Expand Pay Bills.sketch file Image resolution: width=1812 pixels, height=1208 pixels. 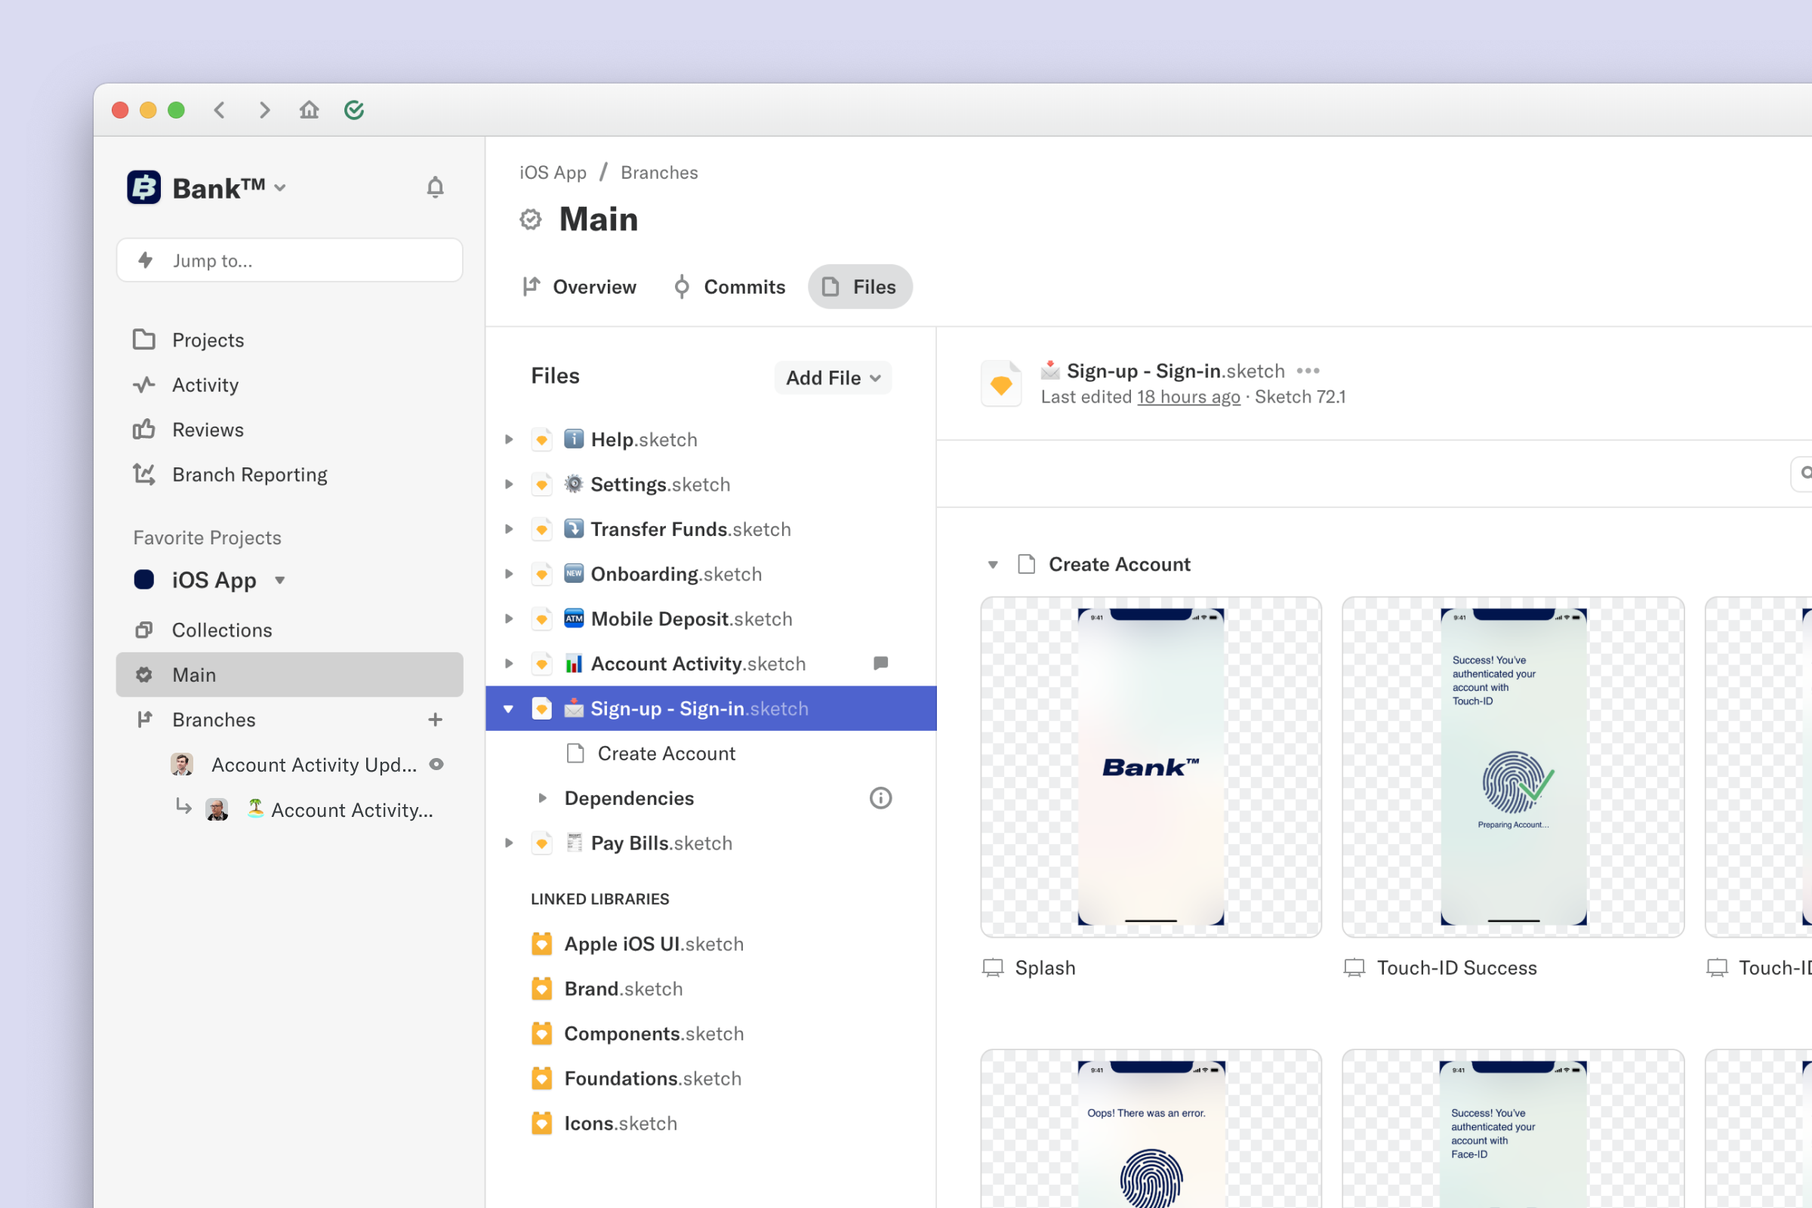coord(508,843)
